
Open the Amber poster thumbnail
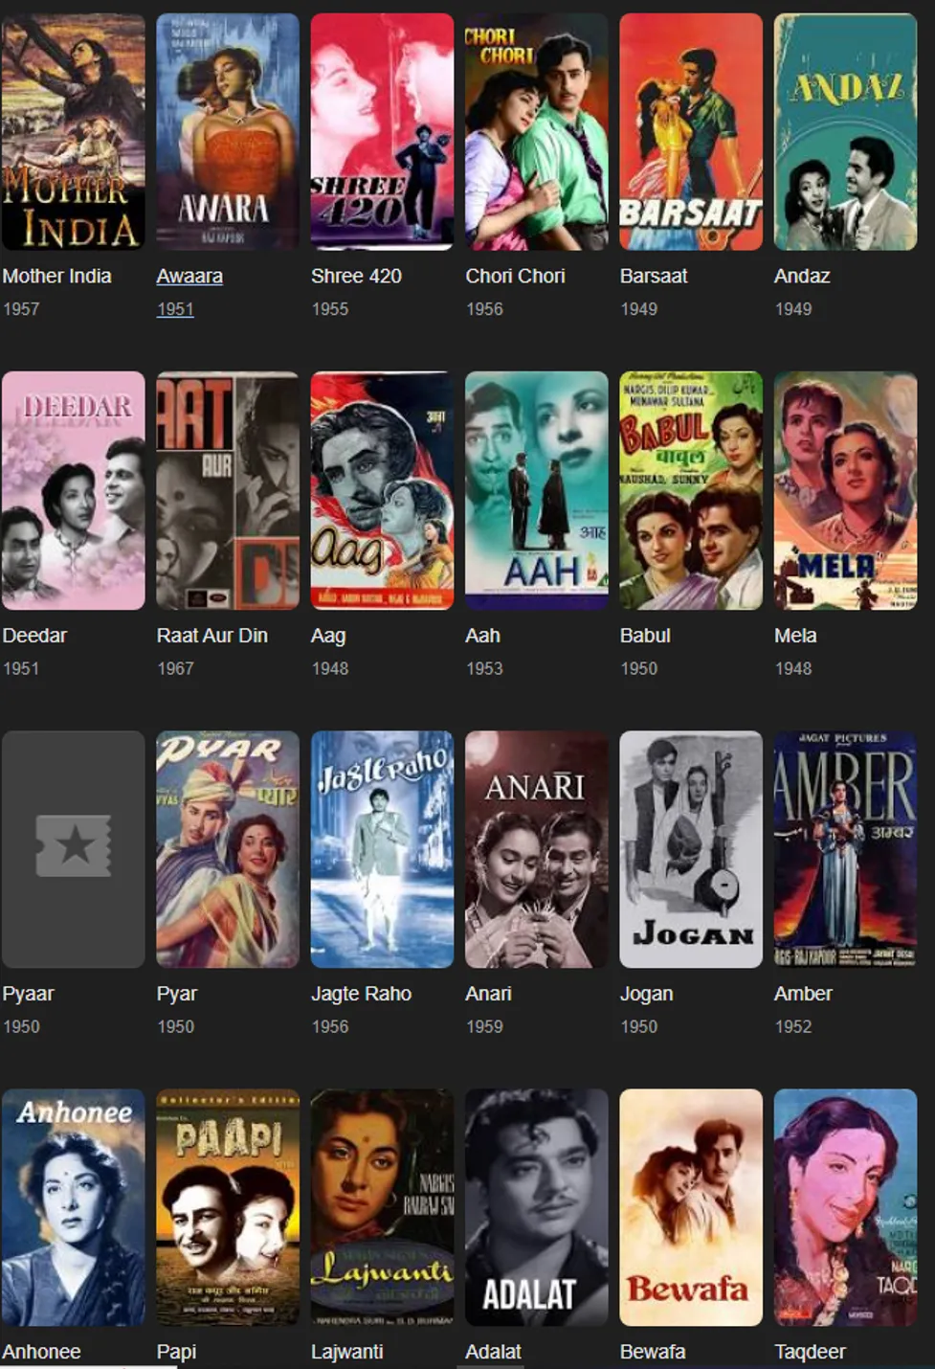pyautogui.click(x=845, y=849)
